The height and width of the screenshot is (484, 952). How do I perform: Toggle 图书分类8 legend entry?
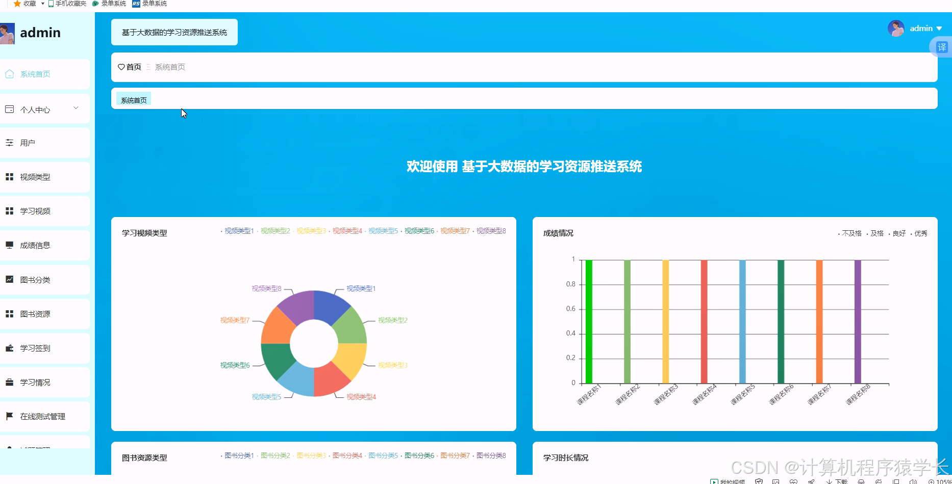(x=489, y=455)
